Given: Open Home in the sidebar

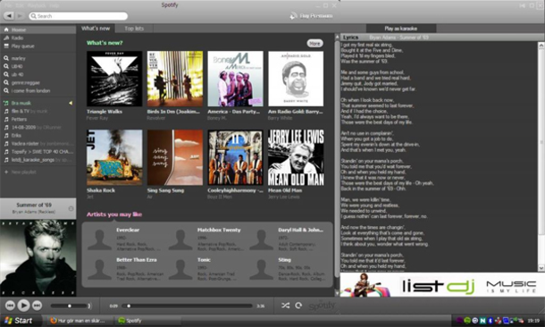Looking at the screenshot, I should point(38,29).
